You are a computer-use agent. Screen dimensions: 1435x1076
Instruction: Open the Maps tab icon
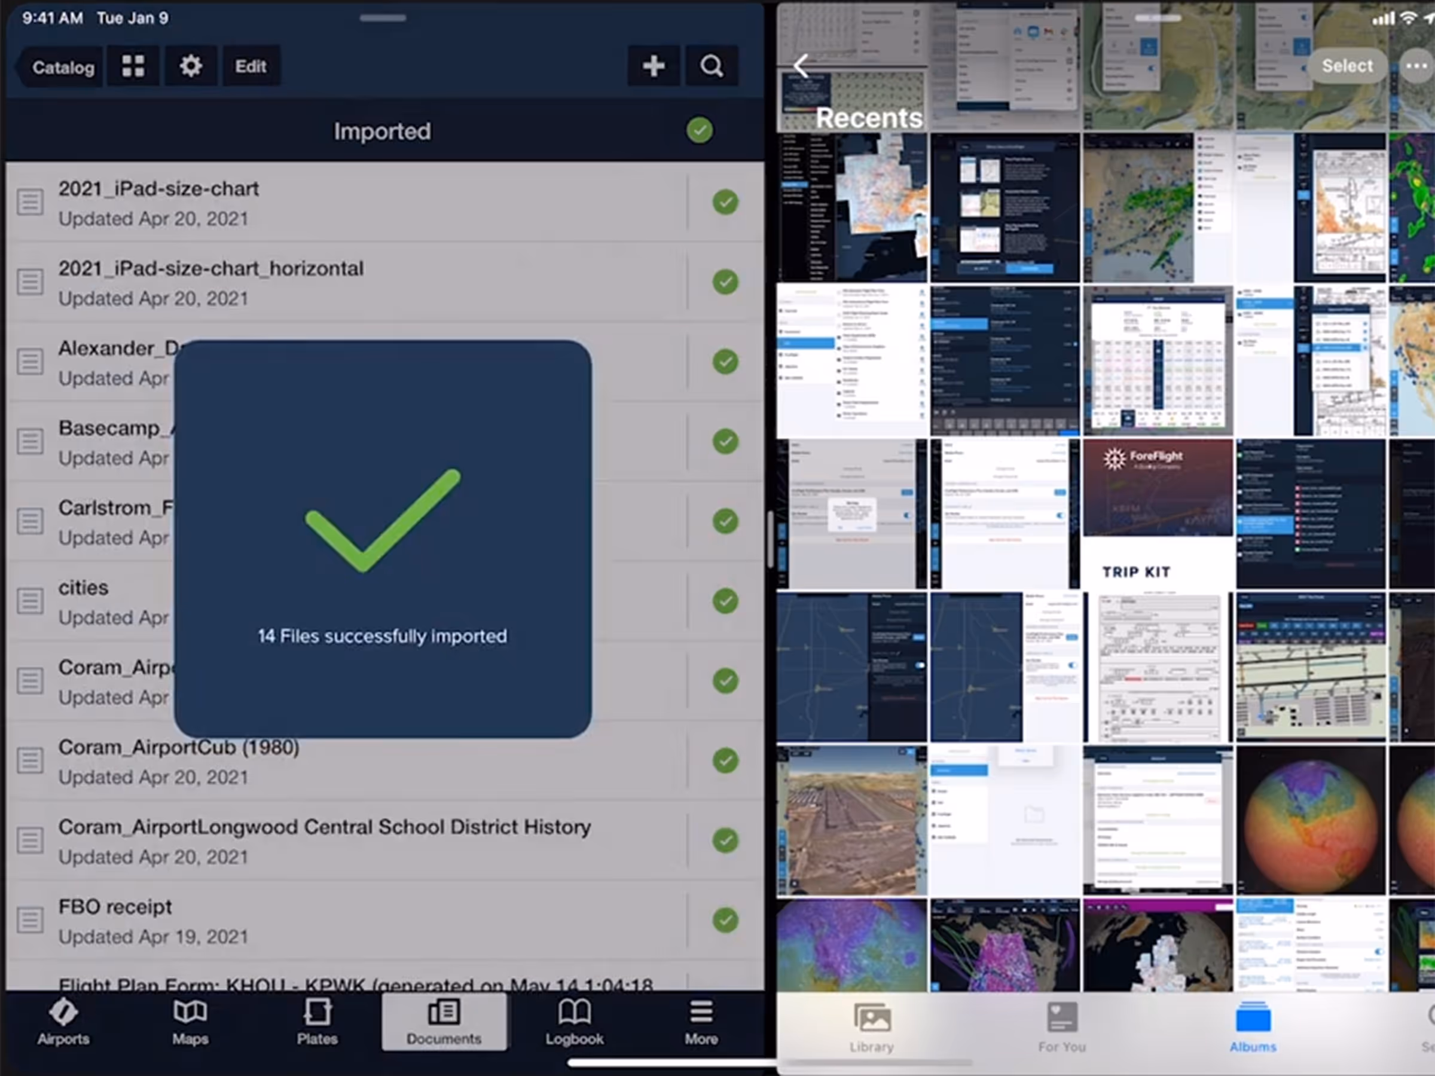[x=190, y=1022]
